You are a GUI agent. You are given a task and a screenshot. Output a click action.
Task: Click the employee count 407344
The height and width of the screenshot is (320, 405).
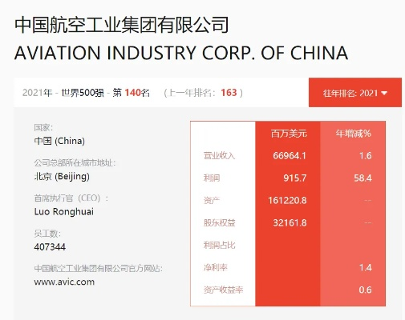(50, 247)
